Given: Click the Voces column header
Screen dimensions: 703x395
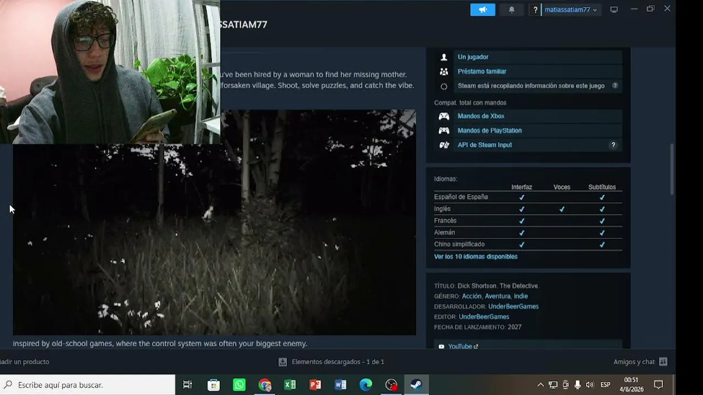Looking at the screenshot, I should [x=562, y=187].
